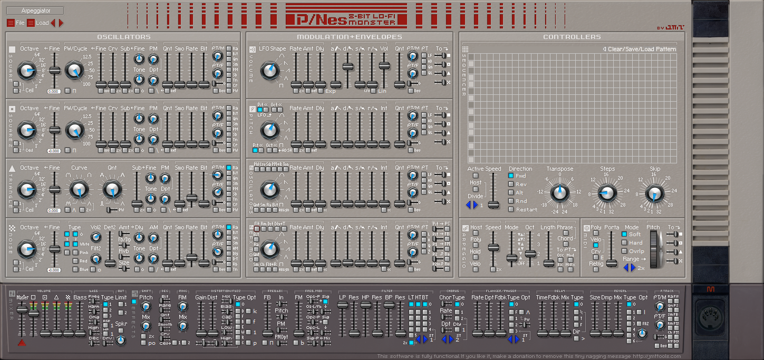Increase Divide value with right blue arrow
Screen dimensions: 764x360
(475, 205)
